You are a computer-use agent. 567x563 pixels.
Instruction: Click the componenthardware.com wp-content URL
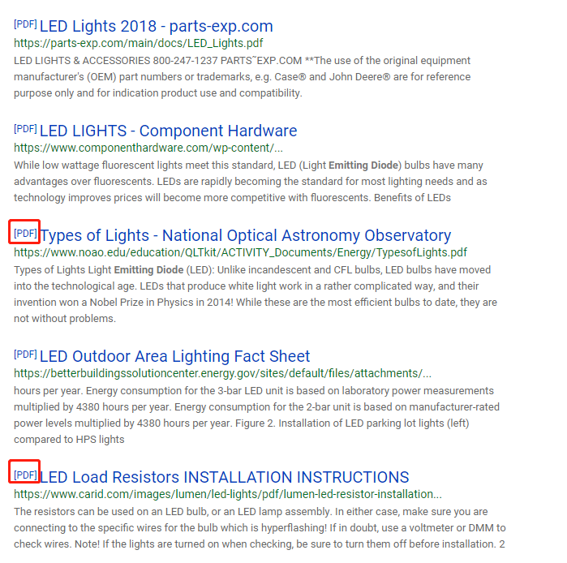point(148,148)
